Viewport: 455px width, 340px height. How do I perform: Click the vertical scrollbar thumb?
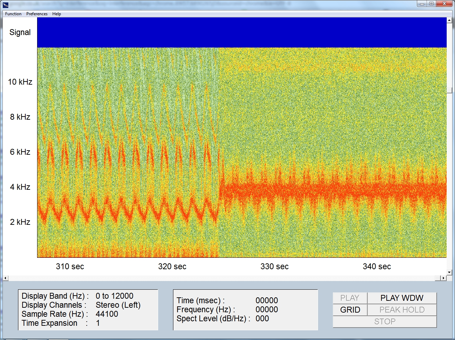pos(449,90)
